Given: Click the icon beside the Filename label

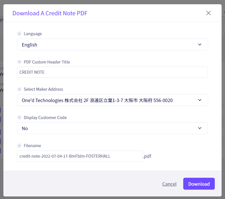Looking at the screenshot, I should tap(19, 146).
